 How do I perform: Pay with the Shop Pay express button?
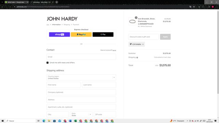click(59, 35)
